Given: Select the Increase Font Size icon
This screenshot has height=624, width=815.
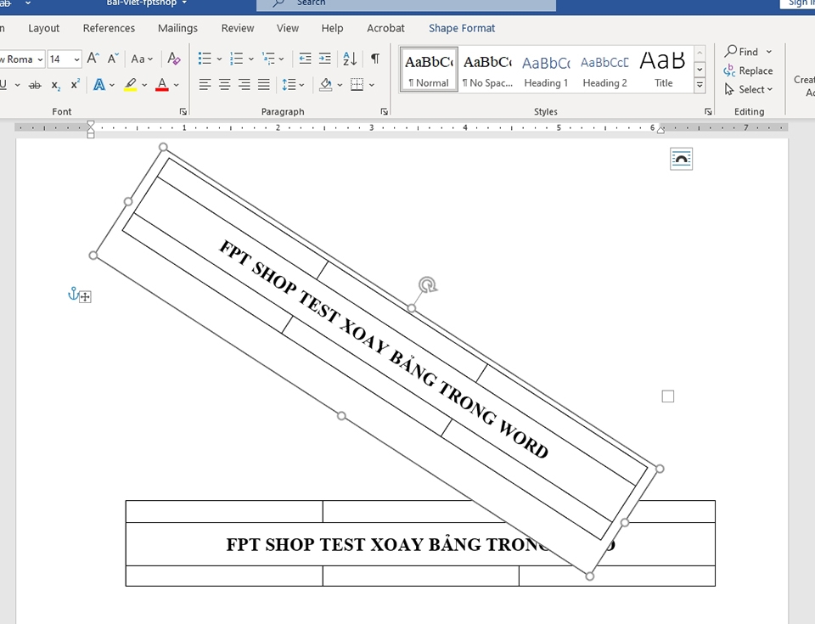Looking at the screenshot, I should point(92,59).
